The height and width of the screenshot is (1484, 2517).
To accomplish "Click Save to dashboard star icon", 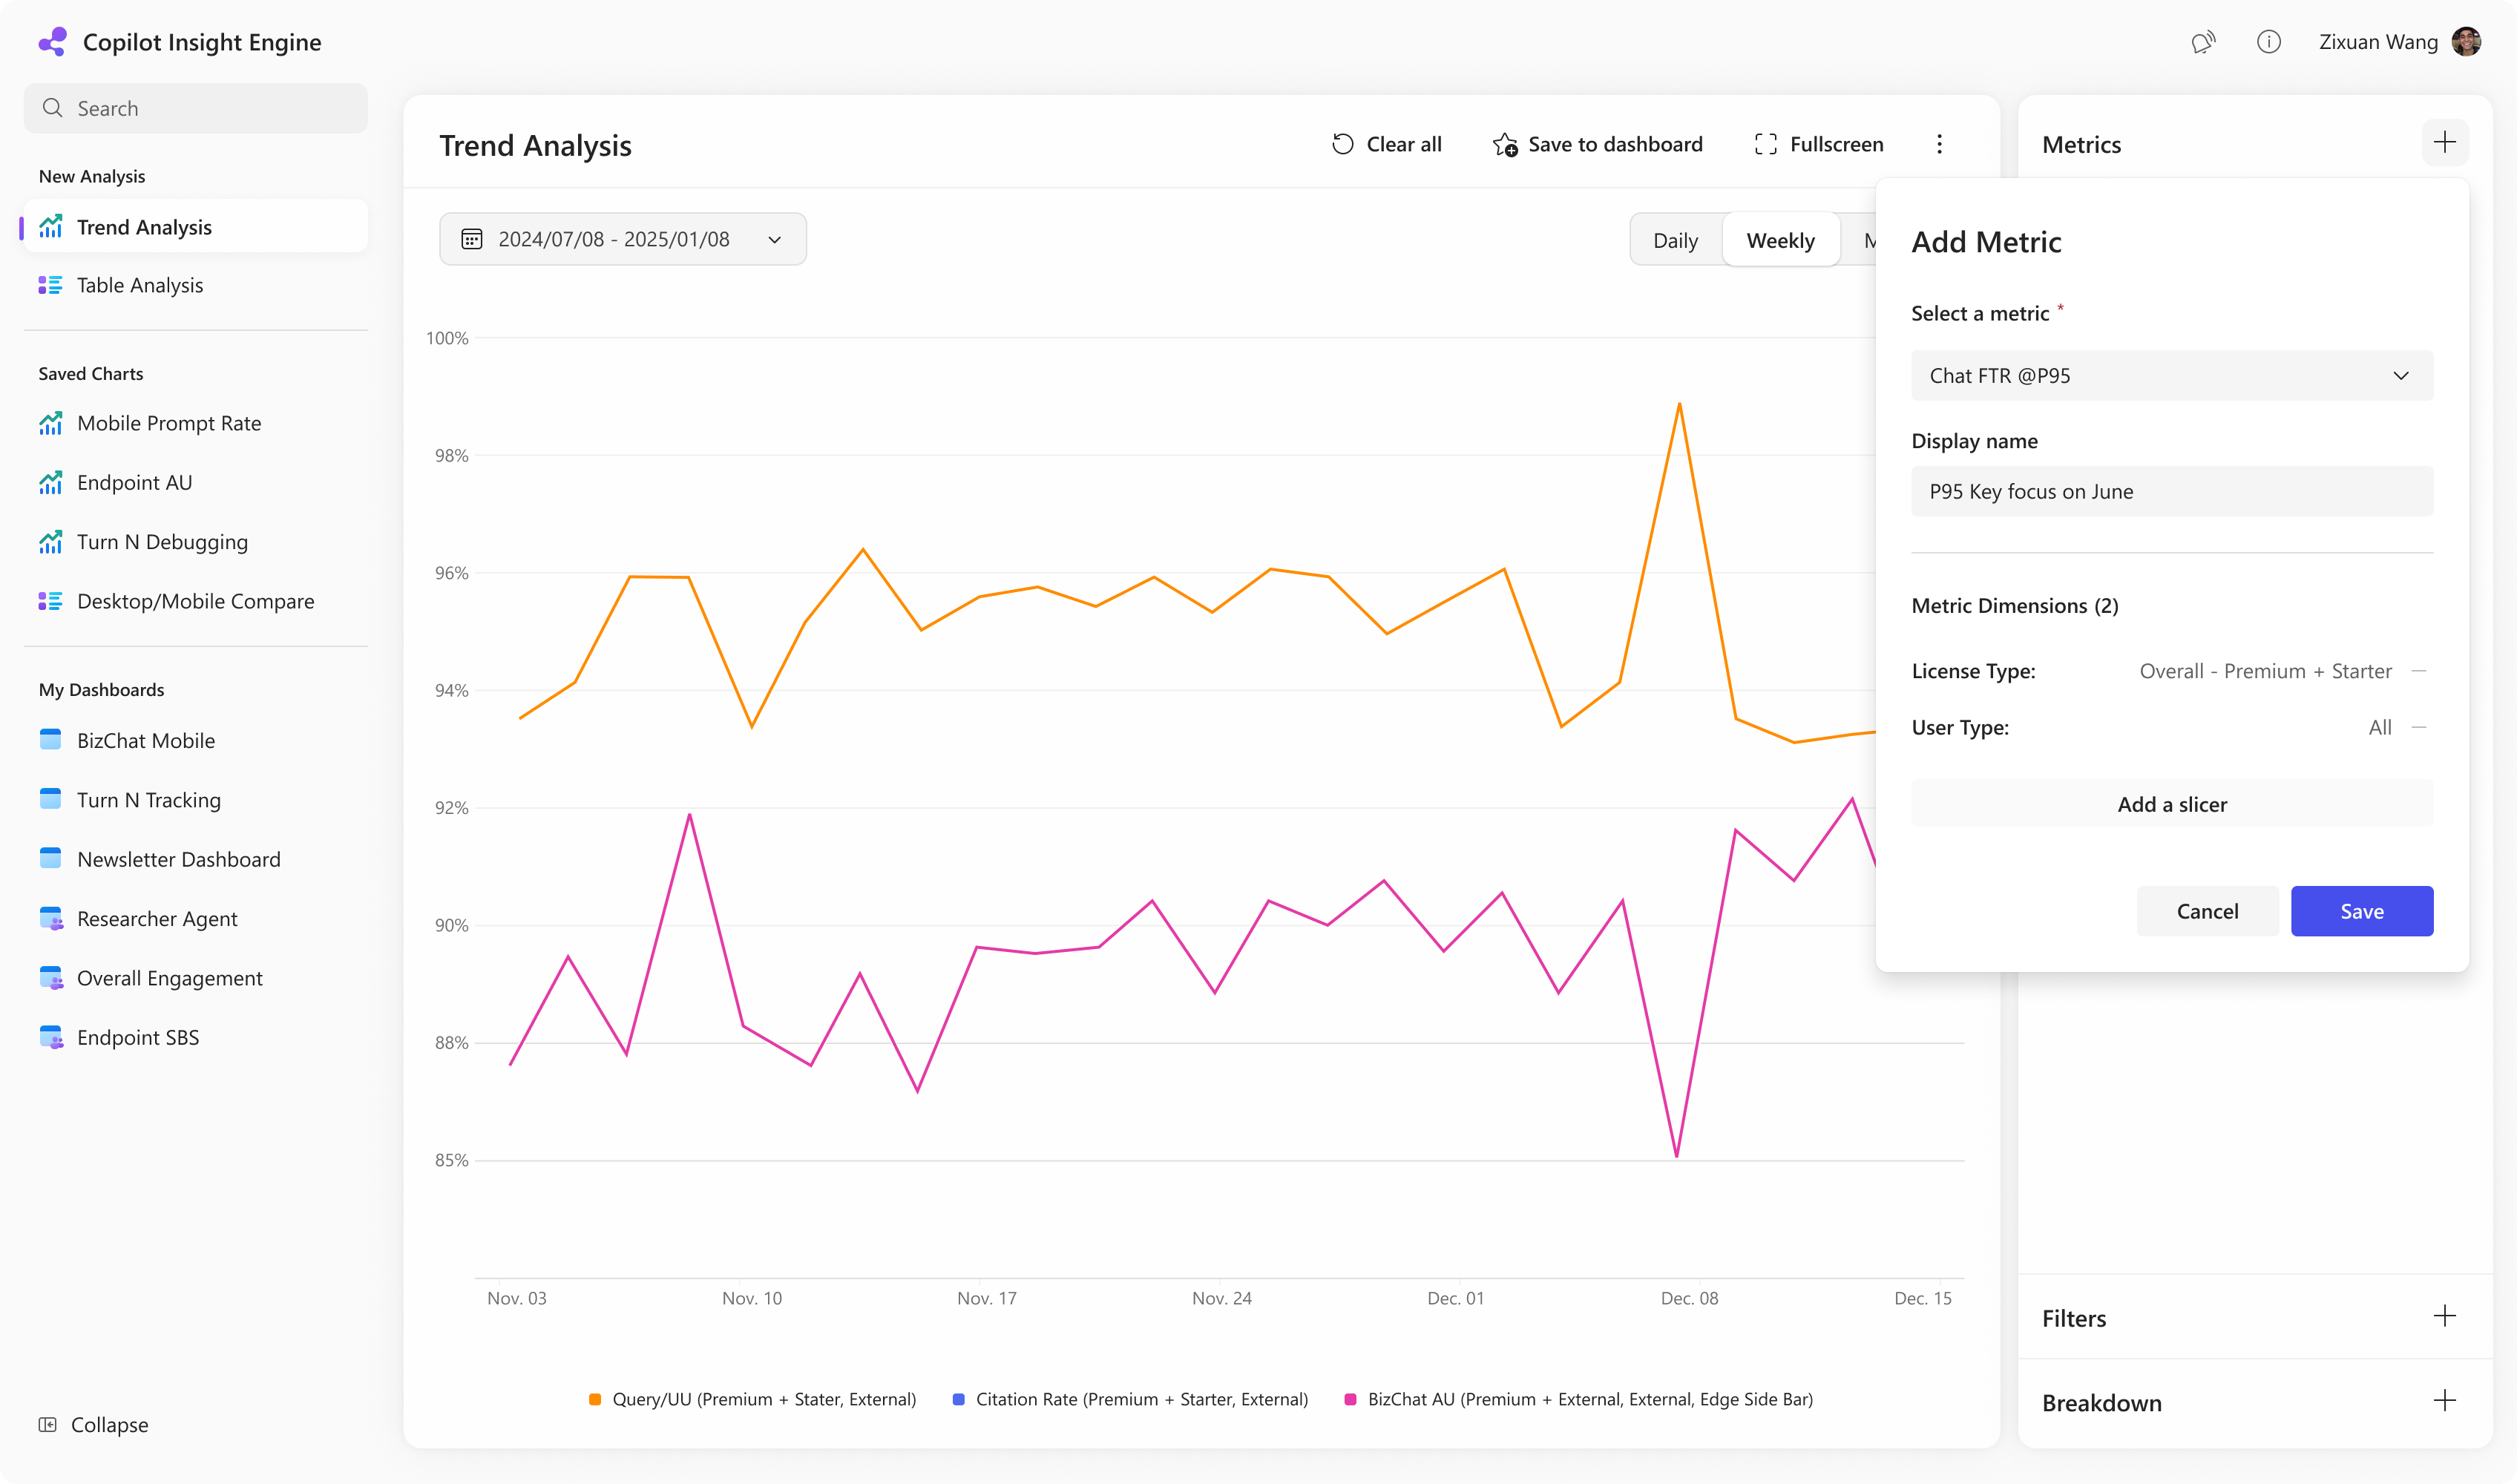I will [1505, 145].
